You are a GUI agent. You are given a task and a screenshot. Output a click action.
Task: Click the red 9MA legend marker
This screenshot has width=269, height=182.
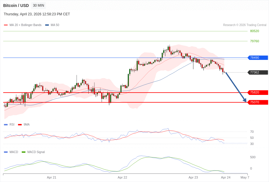20,125
